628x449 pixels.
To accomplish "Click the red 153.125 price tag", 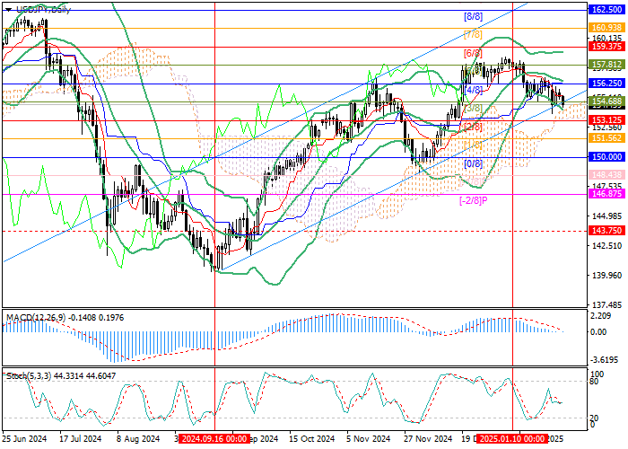I will (606, 119).
